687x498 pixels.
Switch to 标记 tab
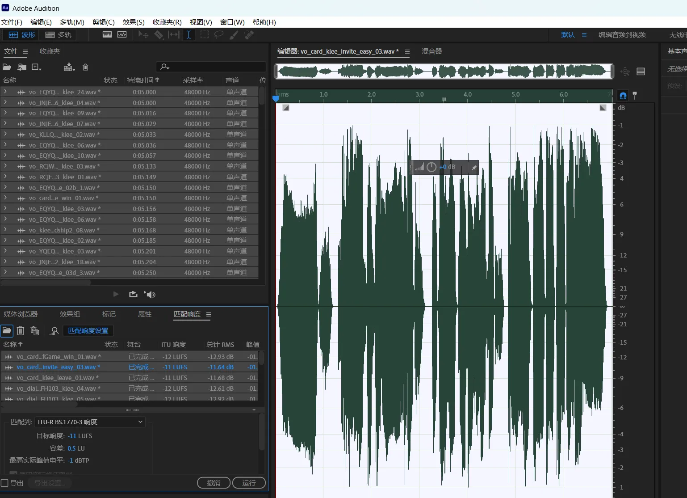tap(109, 314)
